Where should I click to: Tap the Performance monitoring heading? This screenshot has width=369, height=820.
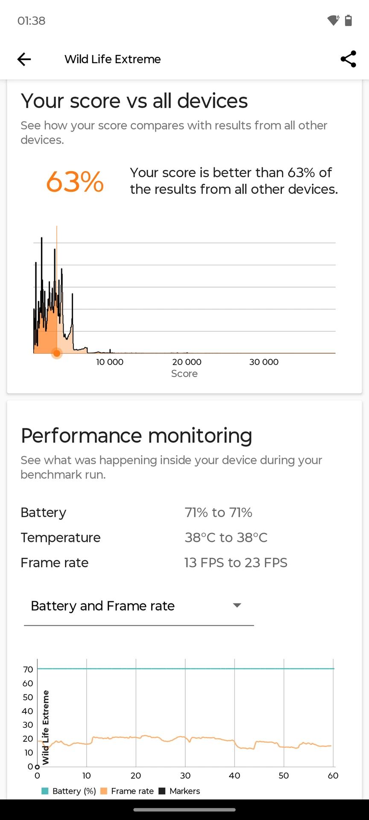[136, 436]
